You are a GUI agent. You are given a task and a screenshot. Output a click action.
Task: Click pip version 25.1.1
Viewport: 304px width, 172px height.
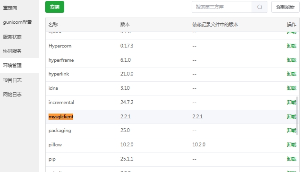(x=127, y=159)
